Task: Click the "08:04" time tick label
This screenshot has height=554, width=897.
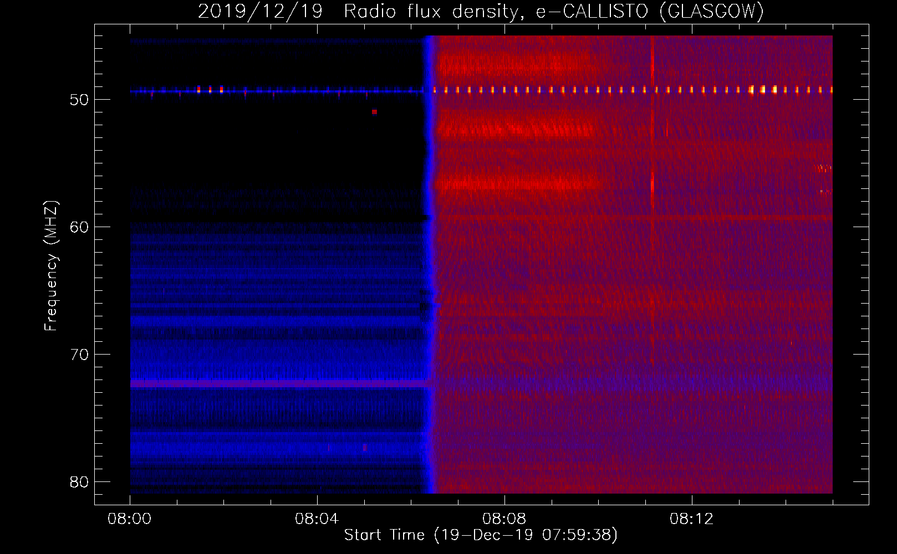Action: pos(317,519)
